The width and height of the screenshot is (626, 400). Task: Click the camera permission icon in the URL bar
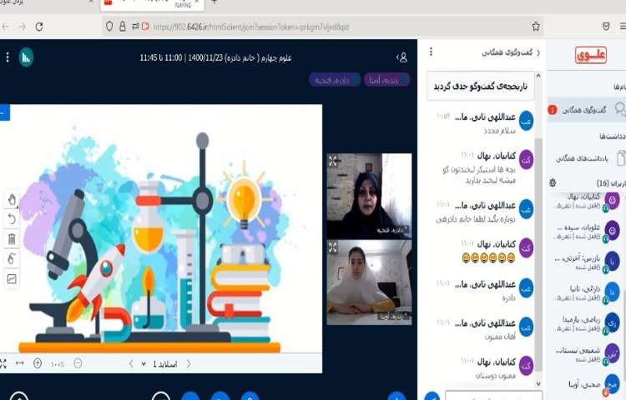click(145, 27)
